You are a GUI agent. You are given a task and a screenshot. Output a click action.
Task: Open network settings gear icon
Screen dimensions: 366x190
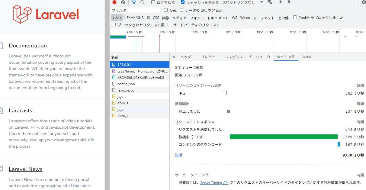(364, 2)
